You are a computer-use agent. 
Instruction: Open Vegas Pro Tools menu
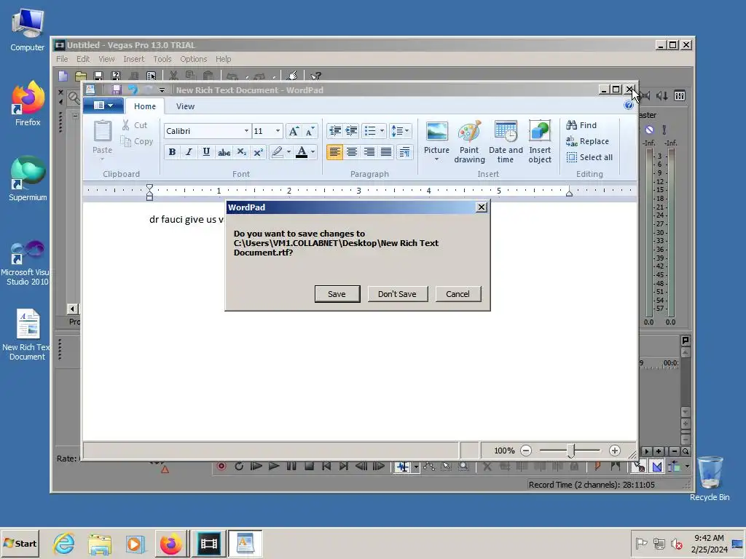coord(162,59)
